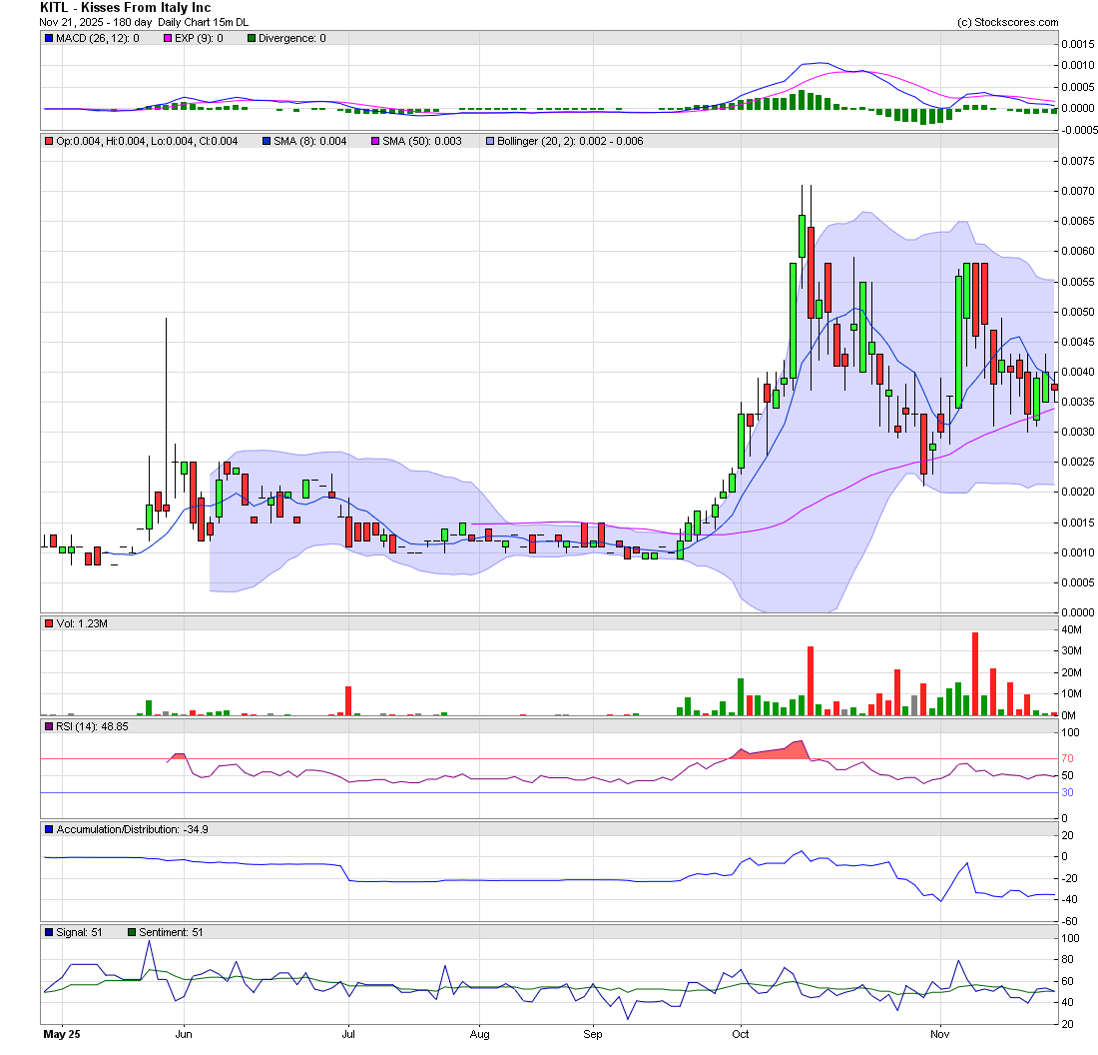Click the long-wick candle in late May
The width and height of the screenshot is (1098, 1055).
click(166, 417)
